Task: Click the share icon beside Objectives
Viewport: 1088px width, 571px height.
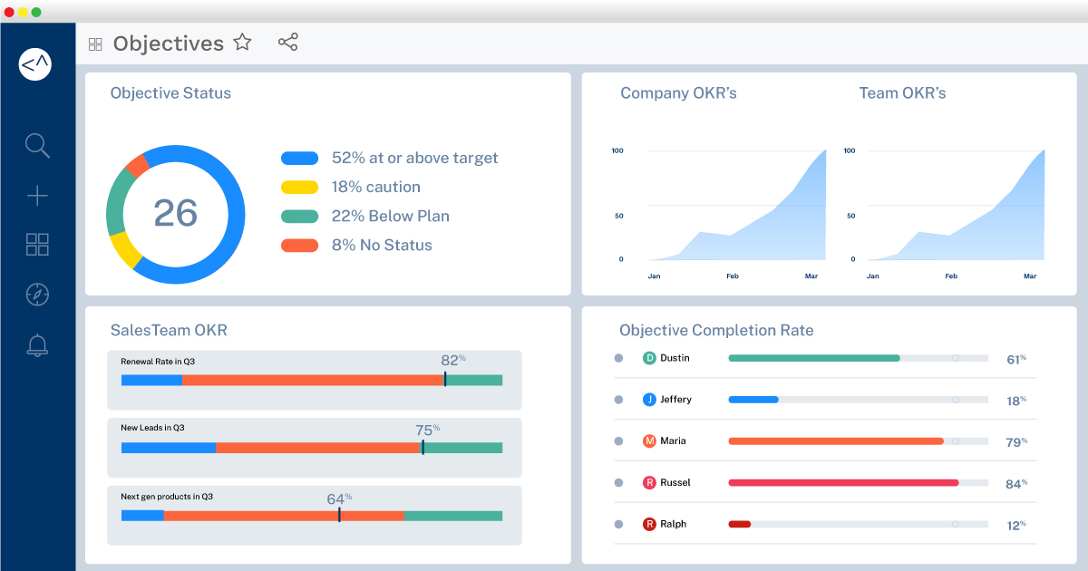Action: pos(287,43)
